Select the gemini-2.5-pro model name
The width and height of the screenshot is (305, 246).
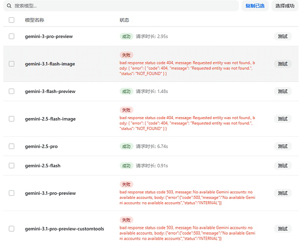[41, 147]
